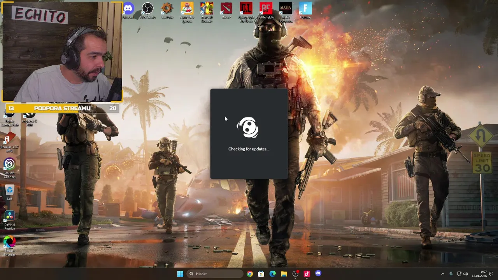This screenshot has width=498, height=280.
Task: Select the Factorio desktop icon
Action: coord(167,10)
